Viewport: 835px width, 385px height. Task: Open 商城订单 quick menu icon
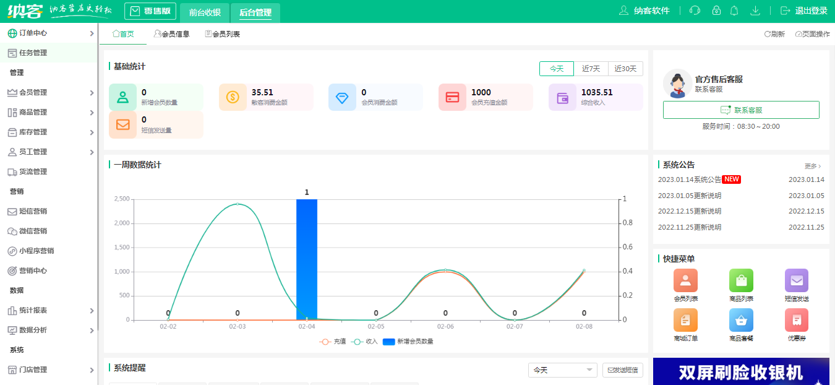click(x=685, y=320)
